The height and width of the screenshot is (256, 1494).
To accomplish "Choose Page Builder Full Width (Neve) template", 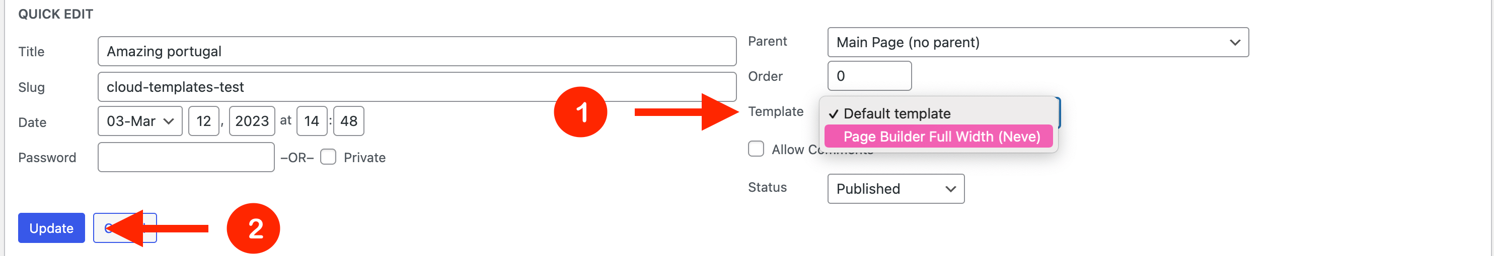I will click(940, 137).
